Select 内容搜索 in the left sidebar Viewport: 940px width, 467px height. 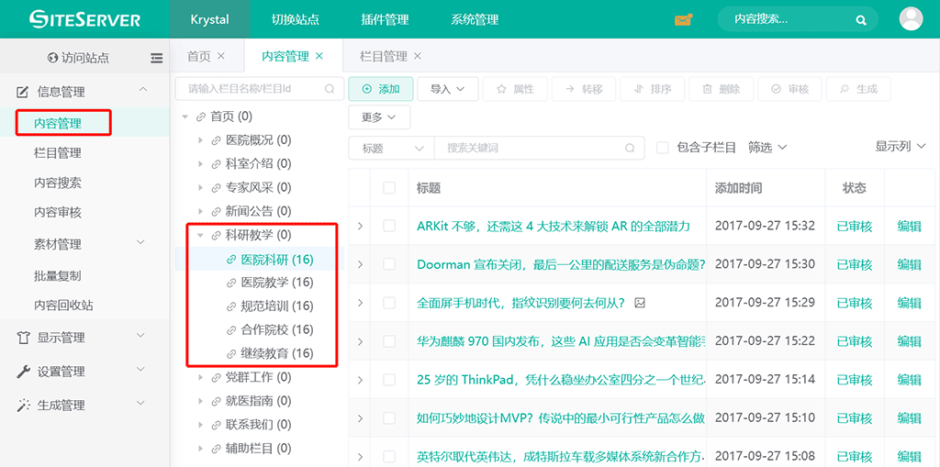[x=58, y=183]
